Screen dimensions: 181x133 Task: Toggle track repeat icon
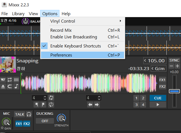(10, 80)
